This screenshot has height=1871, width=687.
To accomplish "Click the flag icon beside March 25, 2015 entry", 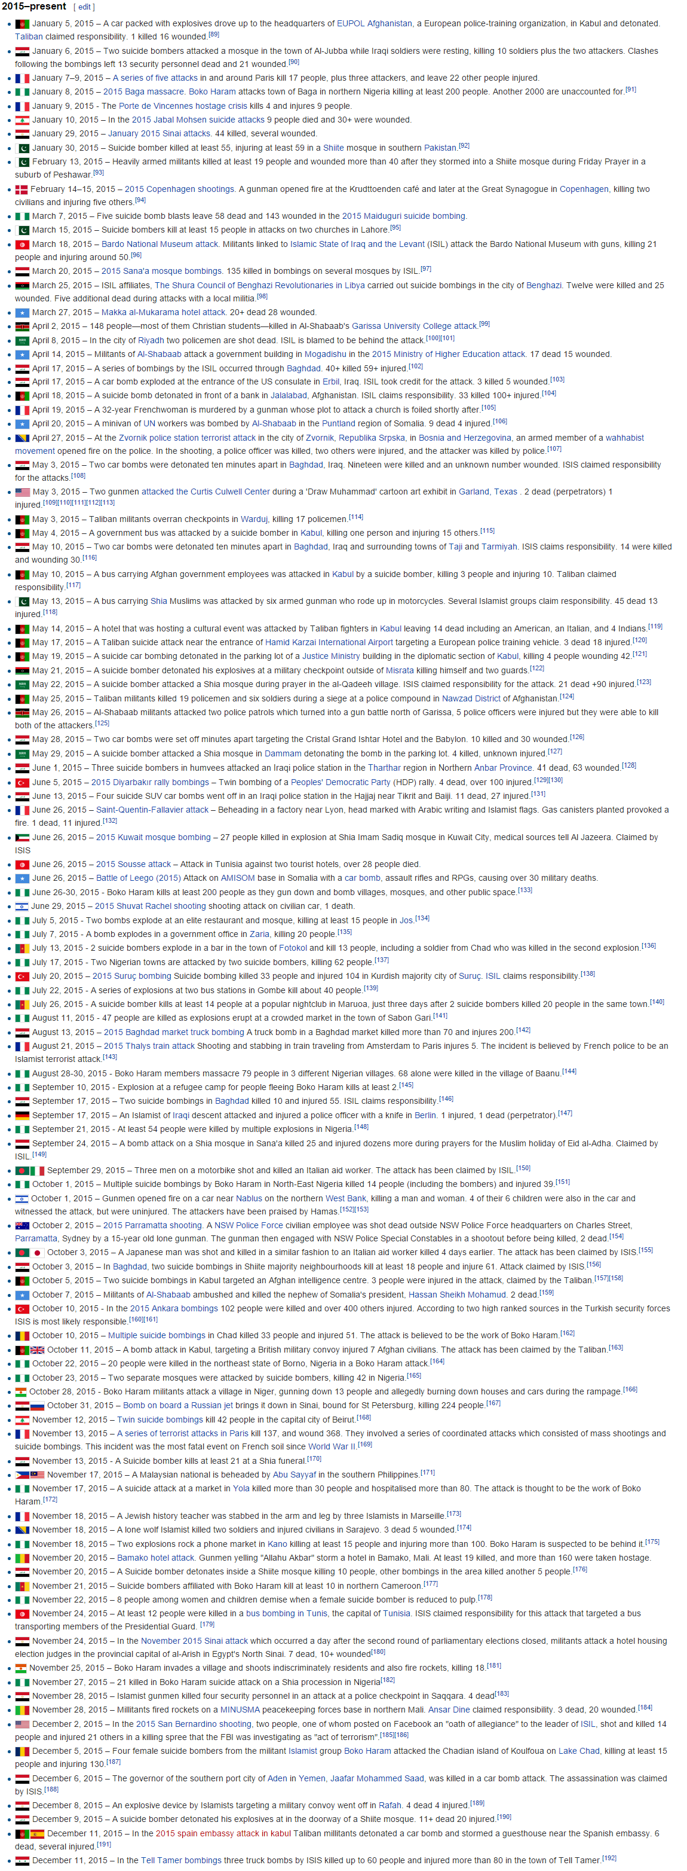I will (22, 285).
